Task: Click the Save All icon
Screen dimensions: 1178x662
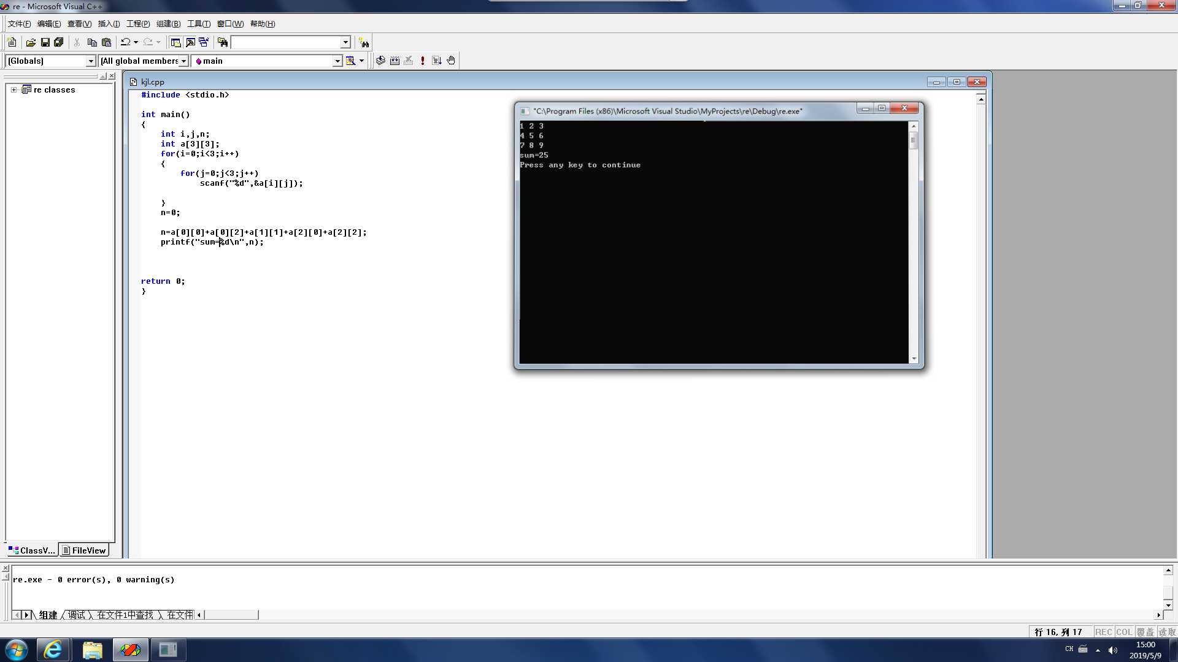Action: pos(59,42)
